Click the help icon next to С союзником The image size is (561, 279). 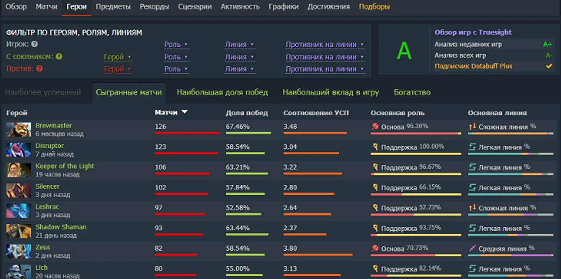59,57
